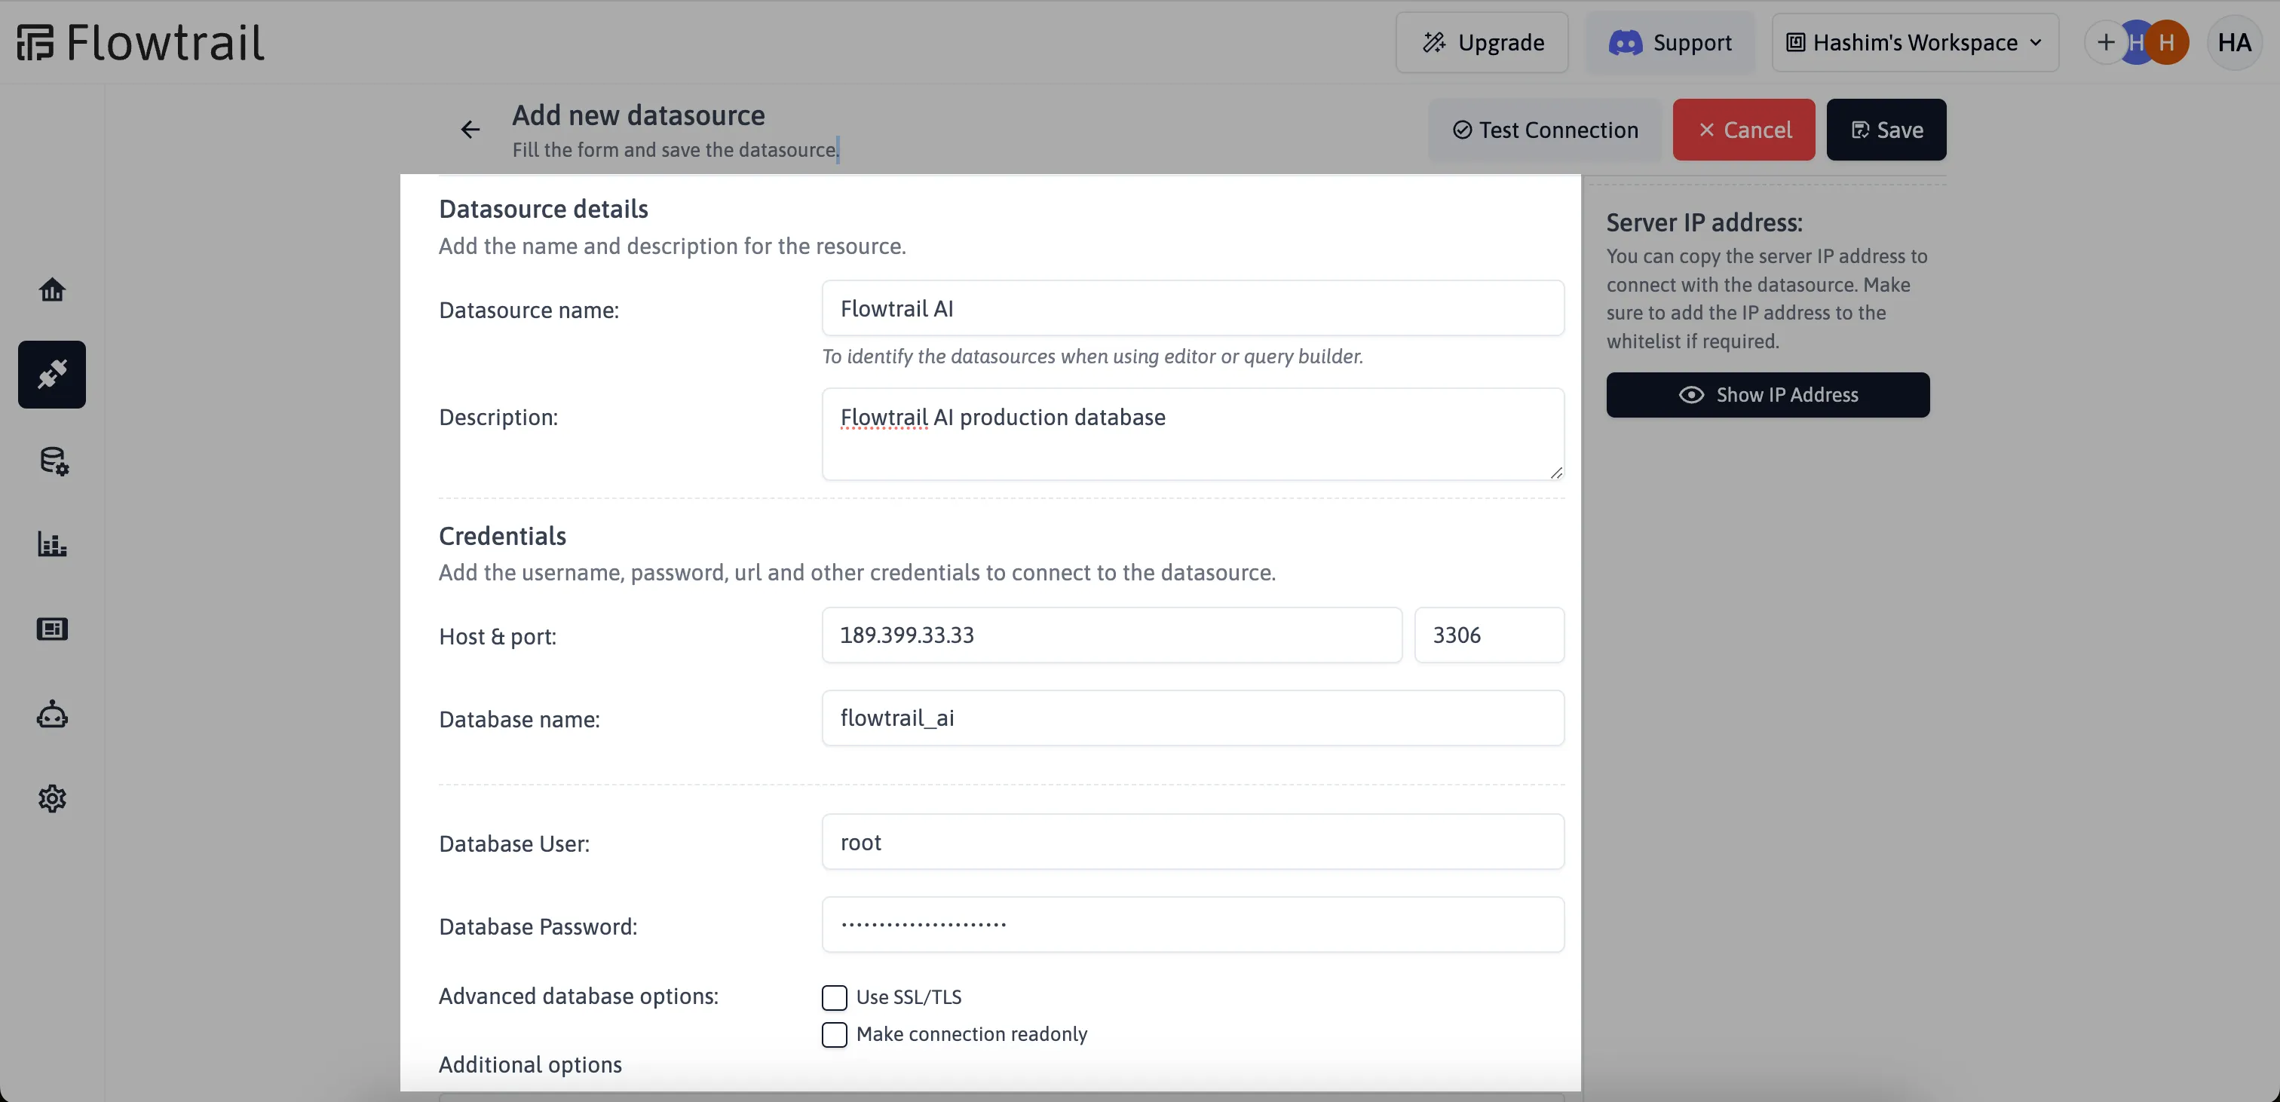The height and width of the screenshot is (1102, 2280).
Task: Open Hashim's Workspace dropdown
Action: pyautogui.click(x=1914, y=42)
